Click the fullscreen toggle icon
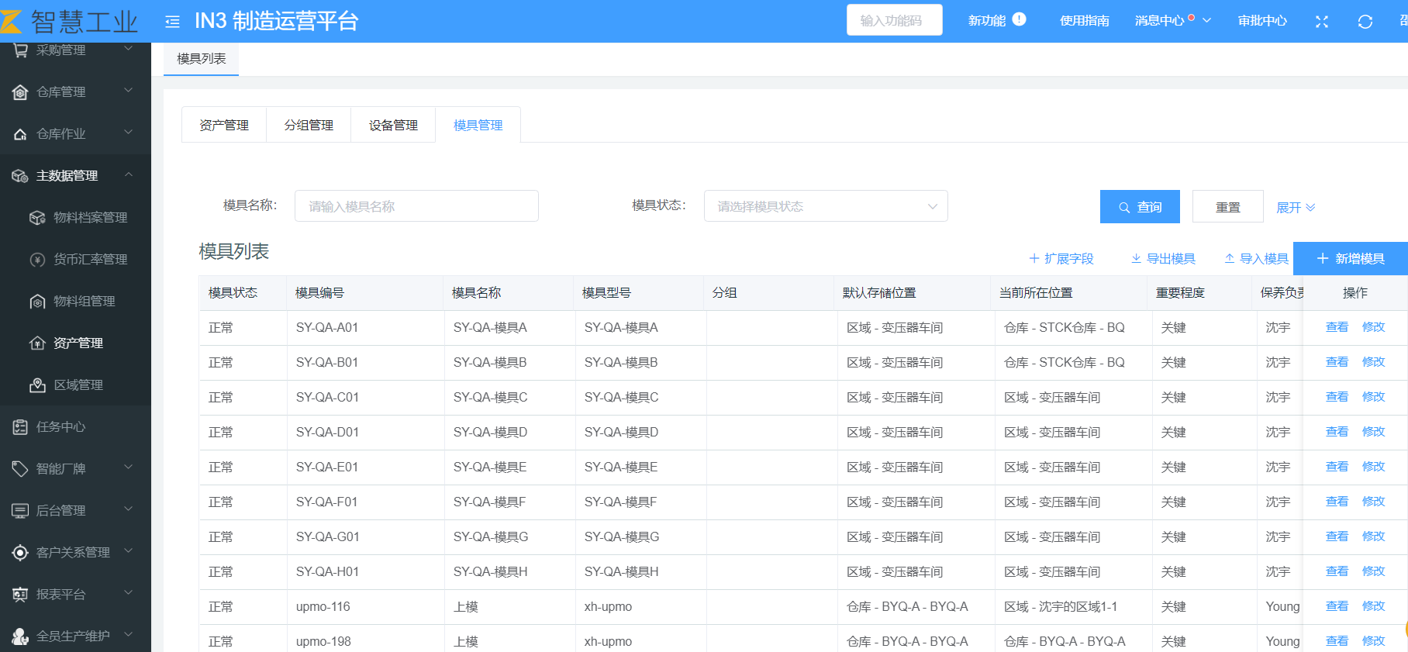 point(1322,22)
